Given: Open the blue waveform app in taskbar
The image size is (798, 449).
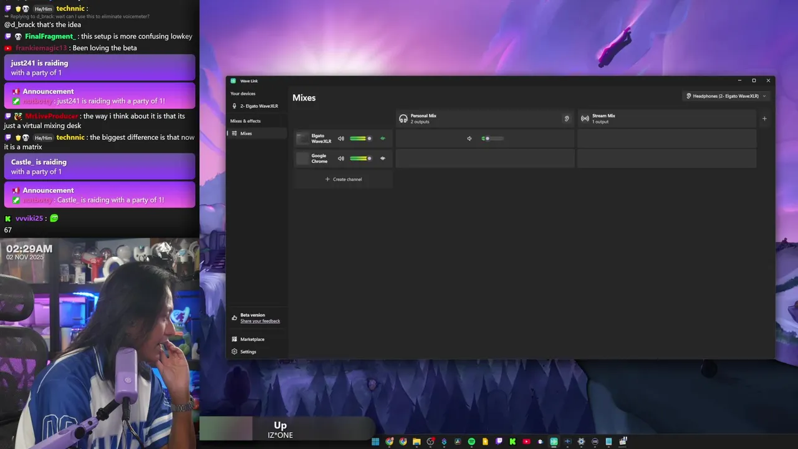Looking at the screenshot, I should click(x=567, y=442).
